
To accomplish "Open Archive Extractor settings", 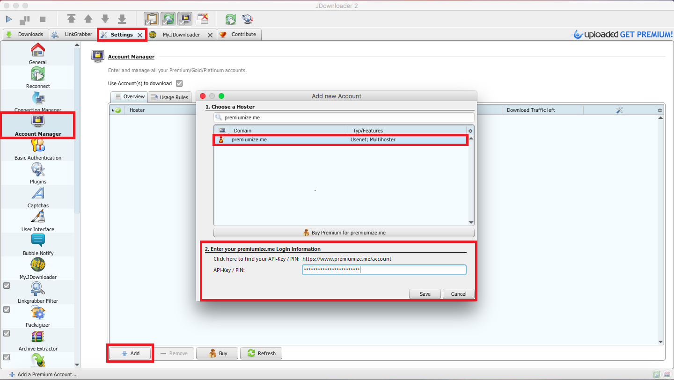I will (37, 340).
